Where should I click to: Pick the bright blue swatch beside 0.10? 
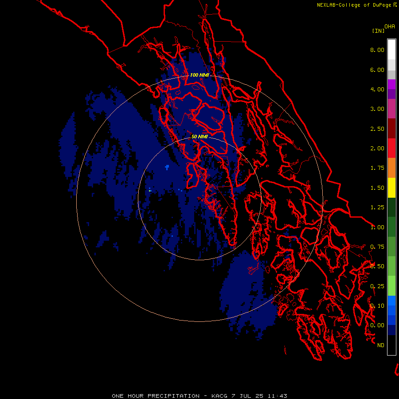(391, 301)
